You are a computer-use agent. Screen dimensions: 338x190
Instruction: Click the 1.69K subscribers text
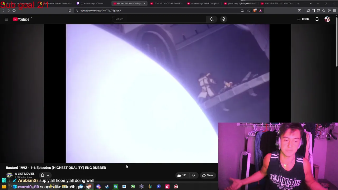(x=23, y=177)
